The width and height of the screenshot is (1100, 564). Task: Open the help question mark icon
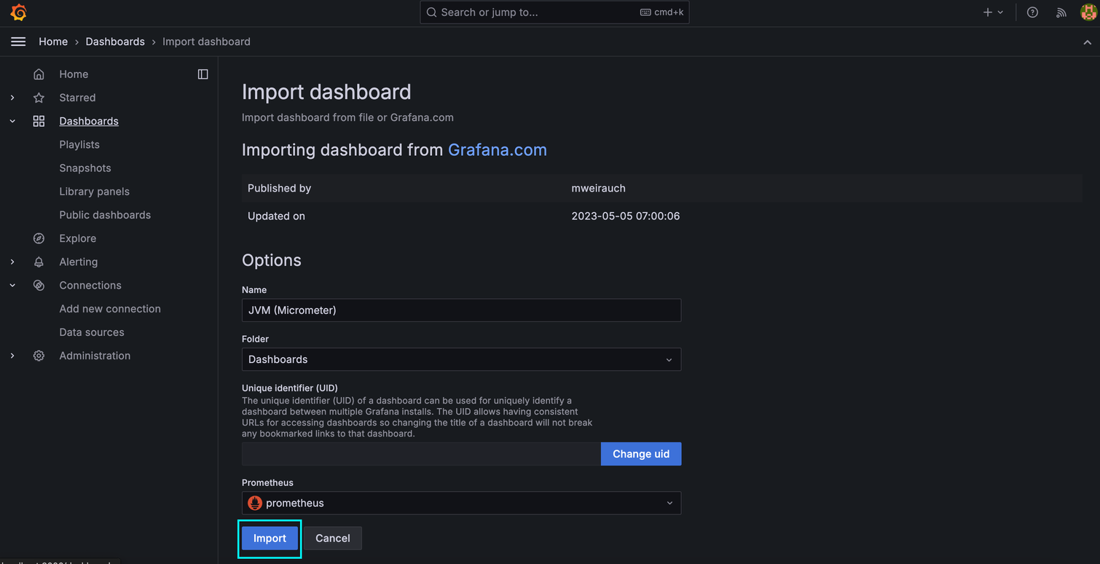[x=1032, y=12]
